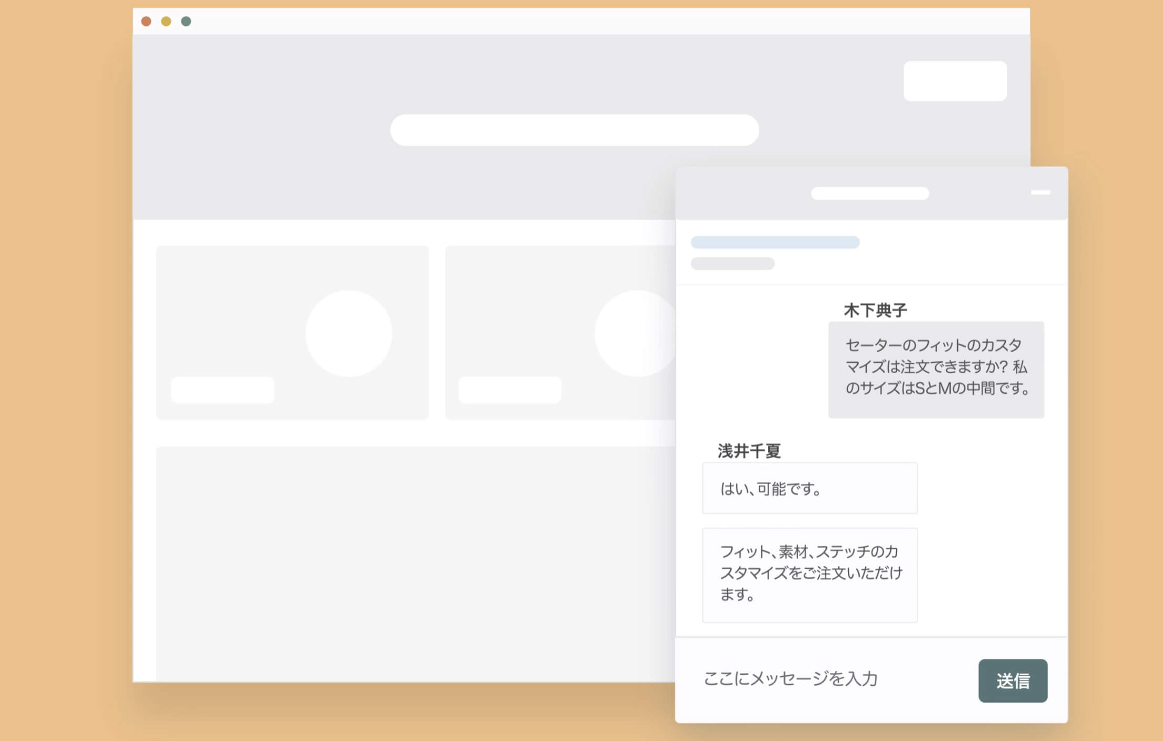Click the yellow window minimize dot

(x=166, y=21)
